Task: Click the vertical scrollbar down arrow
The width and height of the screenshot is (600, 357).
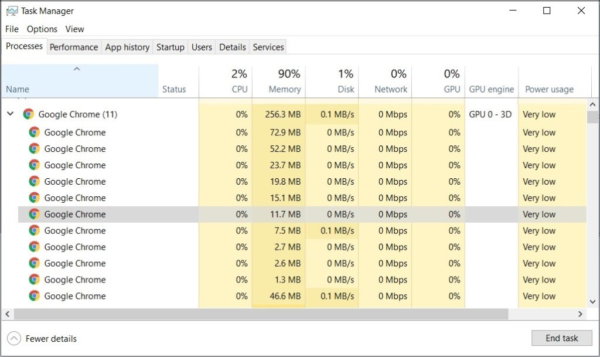Action: [x=592, y=302]
